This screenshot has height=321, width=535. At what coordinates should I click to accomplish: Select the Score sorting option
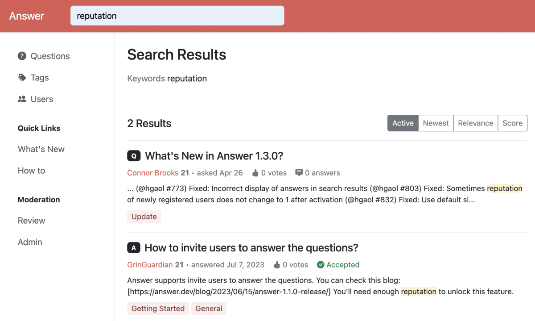(x=512, y=123)
